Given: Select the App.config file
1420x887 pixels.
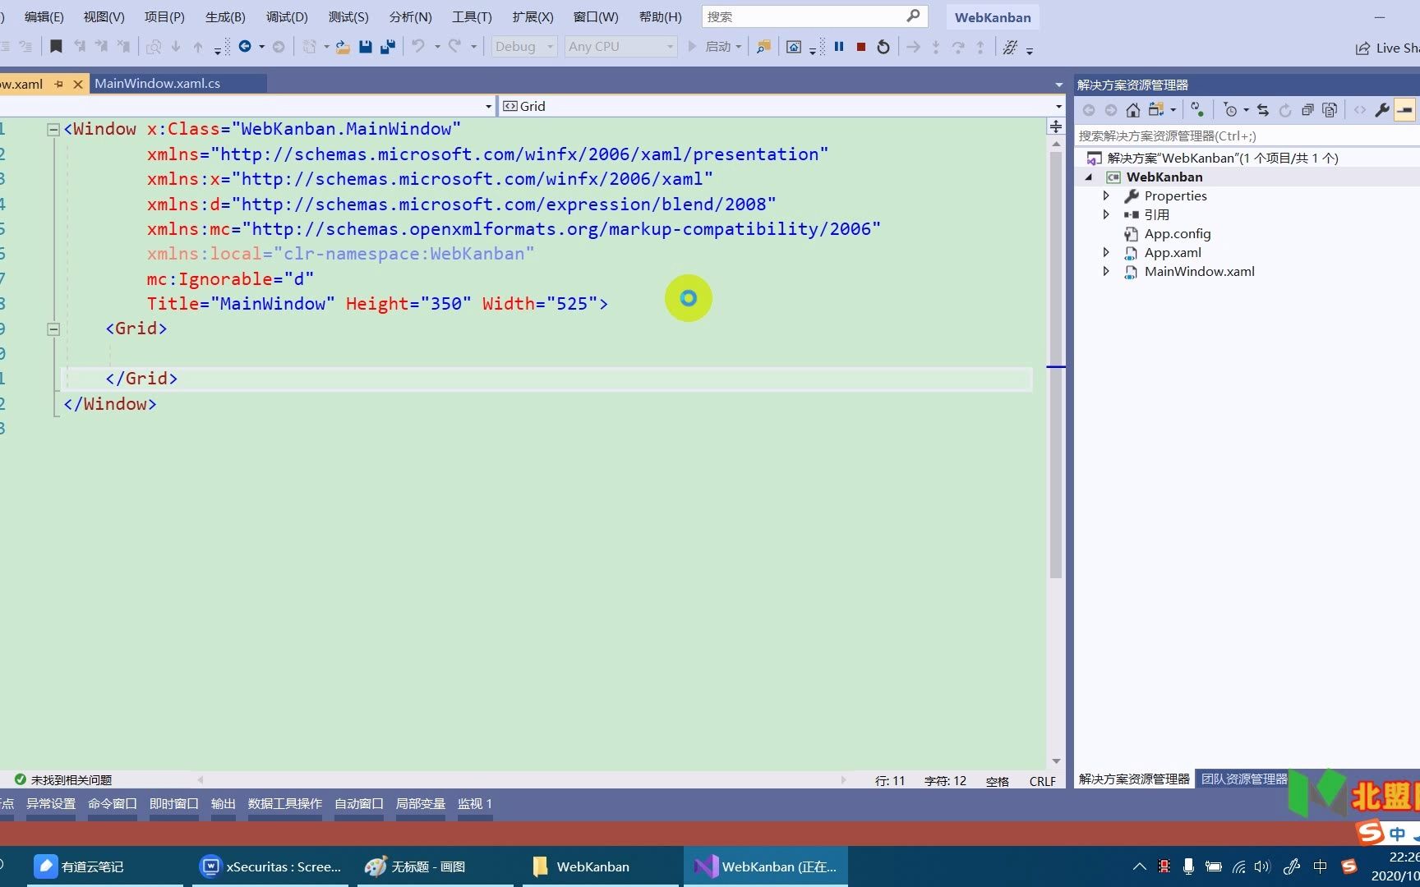Looking at the screenshot, I should 1178,233.
